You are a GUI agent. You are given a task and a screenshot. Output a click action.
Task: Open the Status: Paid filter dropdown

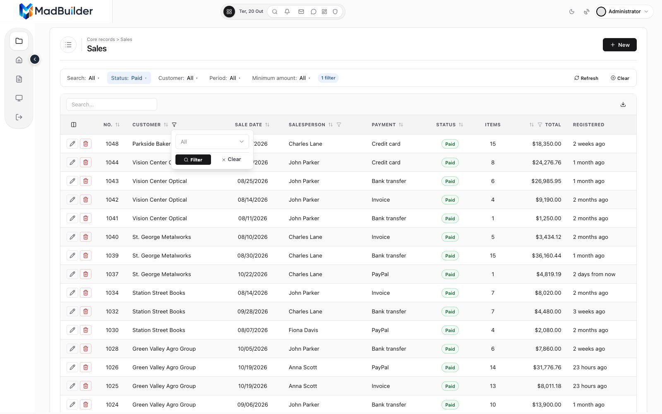click(x=129, y=78)
